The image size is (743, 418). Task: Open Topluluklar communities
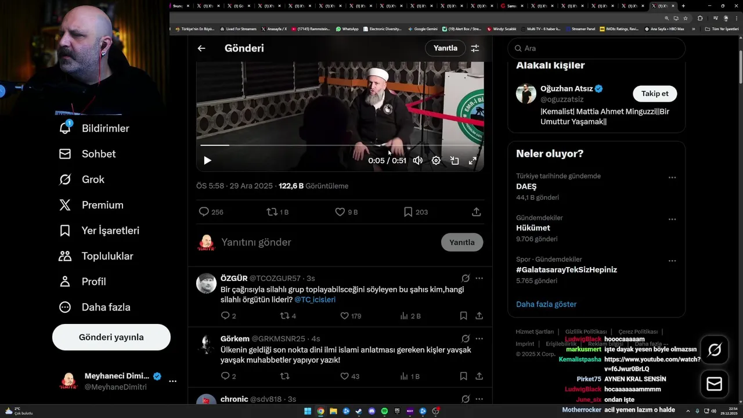(96, 256)
